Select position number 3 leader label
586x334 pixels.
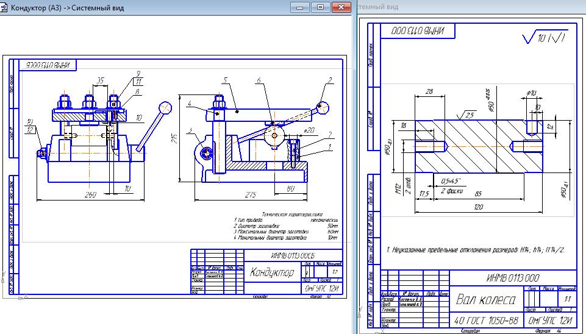(190, 130)
